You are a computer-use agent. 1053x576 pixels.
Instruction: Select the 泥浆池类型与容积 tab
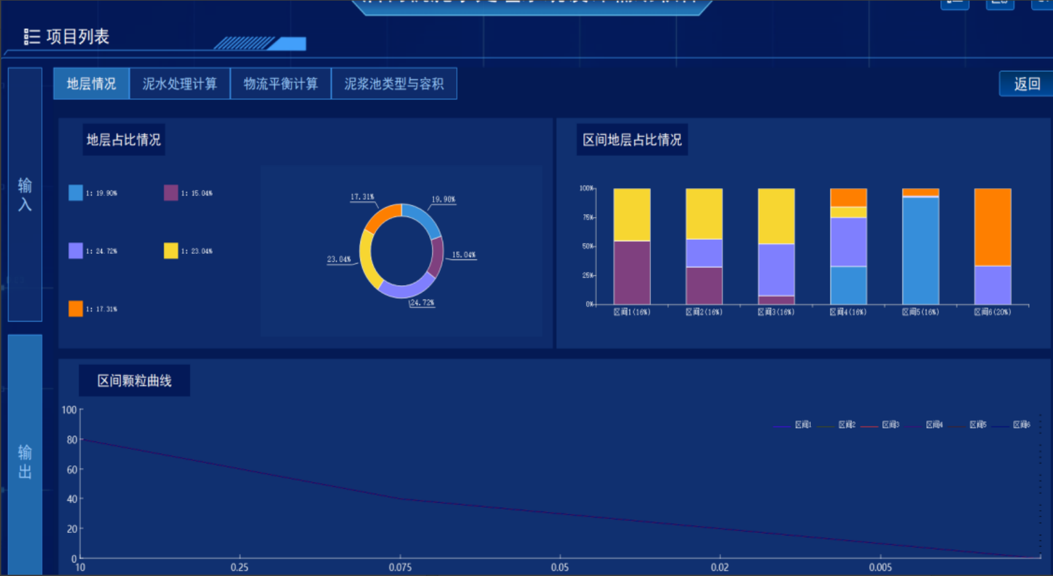(393, 84)
